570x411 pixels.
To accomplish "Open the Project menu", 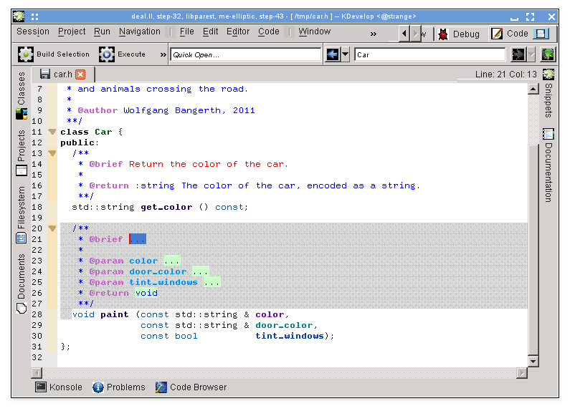I will click(72, 32).
